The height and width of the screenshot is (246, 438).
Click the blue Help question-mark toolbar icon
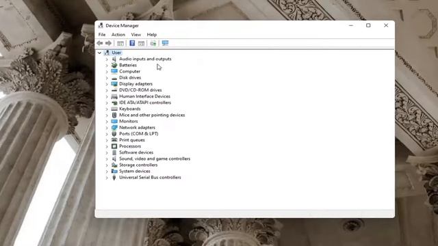(132, 43)
